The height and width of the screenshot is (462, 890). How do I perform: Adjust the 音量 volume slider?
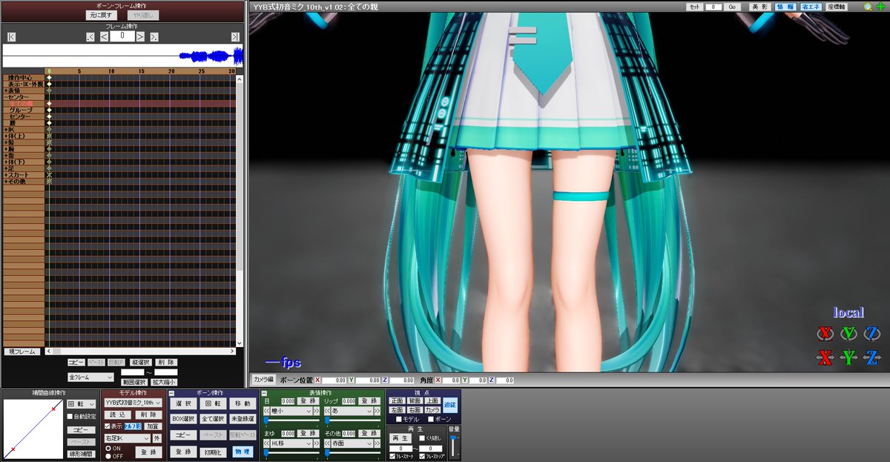click(x=453, y=446)
